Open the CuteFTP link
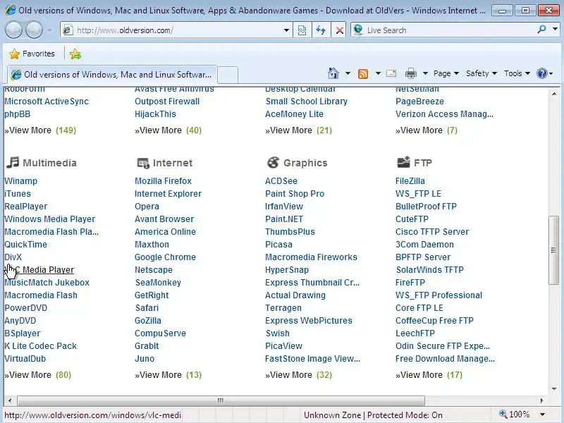The width and height of the screenshot is (564, 423). [412, 219]
